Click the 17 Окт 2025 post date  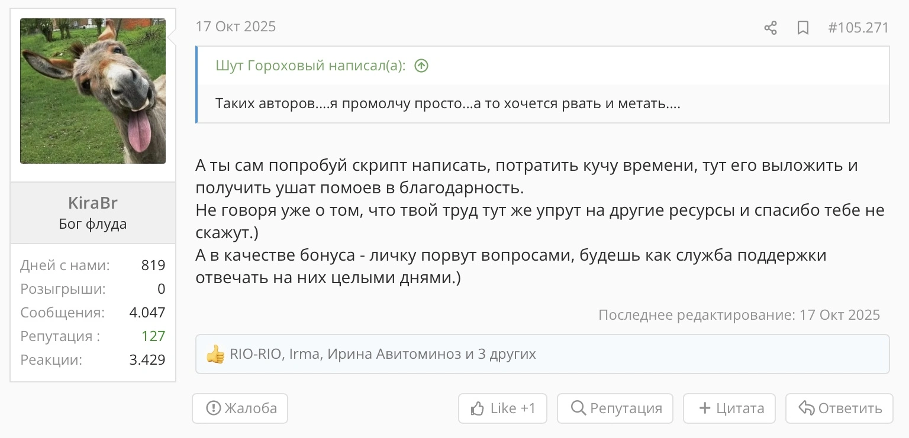tap(236, 27)
